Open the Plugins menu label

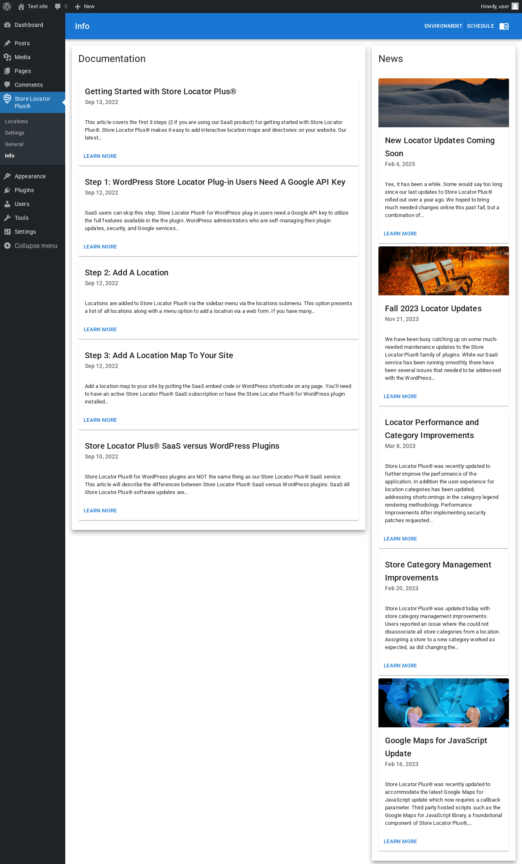pos(24,190)
